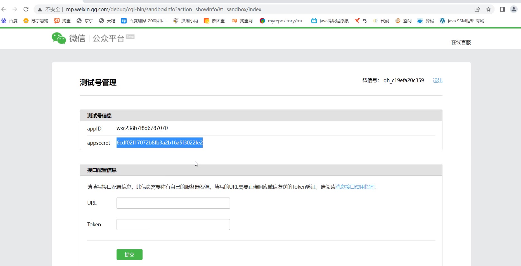The image size is (521, 266).
Task: Go back to the previous page
Action: pos(4,9)
